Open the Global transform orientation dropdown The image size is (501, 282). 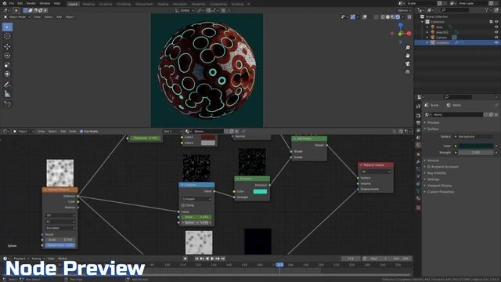(x=185, y=10)
